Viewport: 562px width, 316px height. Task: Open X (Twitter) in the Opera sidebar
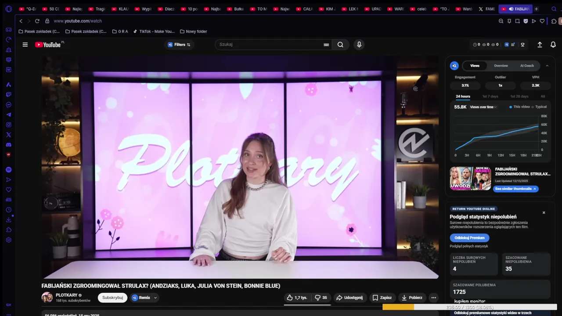point(8,135)
